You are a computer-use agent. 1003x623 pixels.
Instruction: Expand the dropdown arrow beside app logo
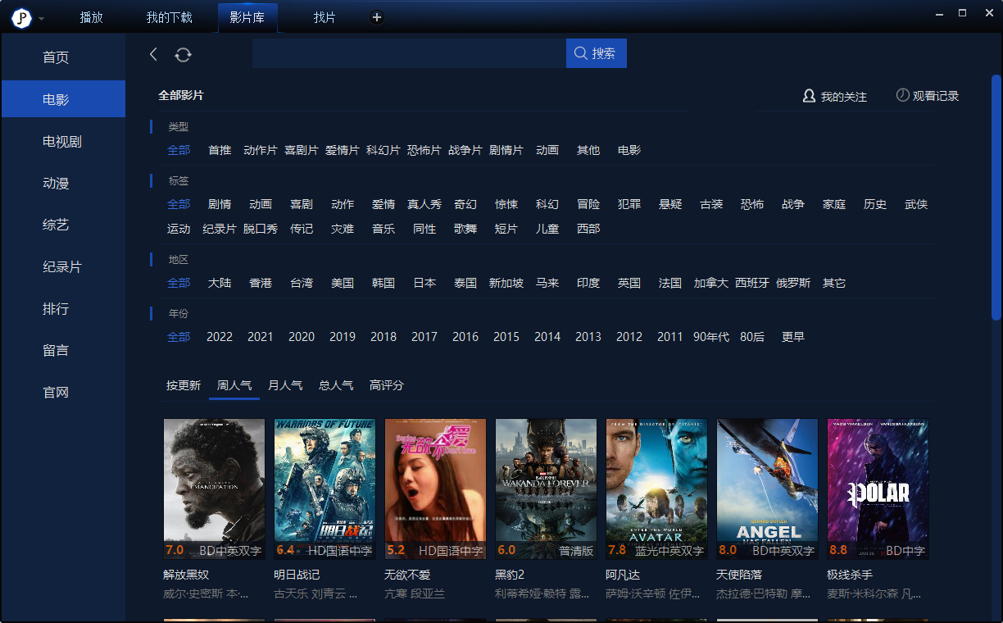click(41, 19)
